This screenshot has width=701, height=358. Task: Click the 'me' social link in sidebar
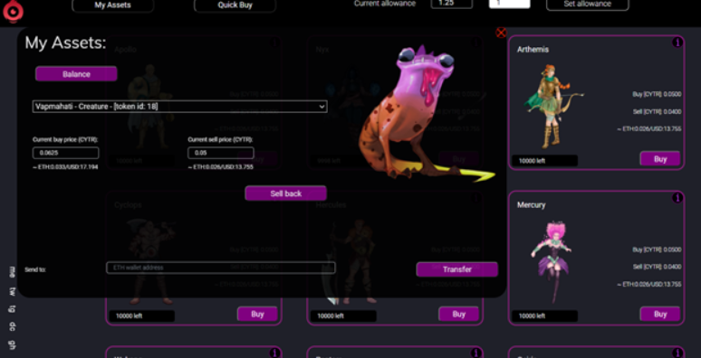coord(12,272)
